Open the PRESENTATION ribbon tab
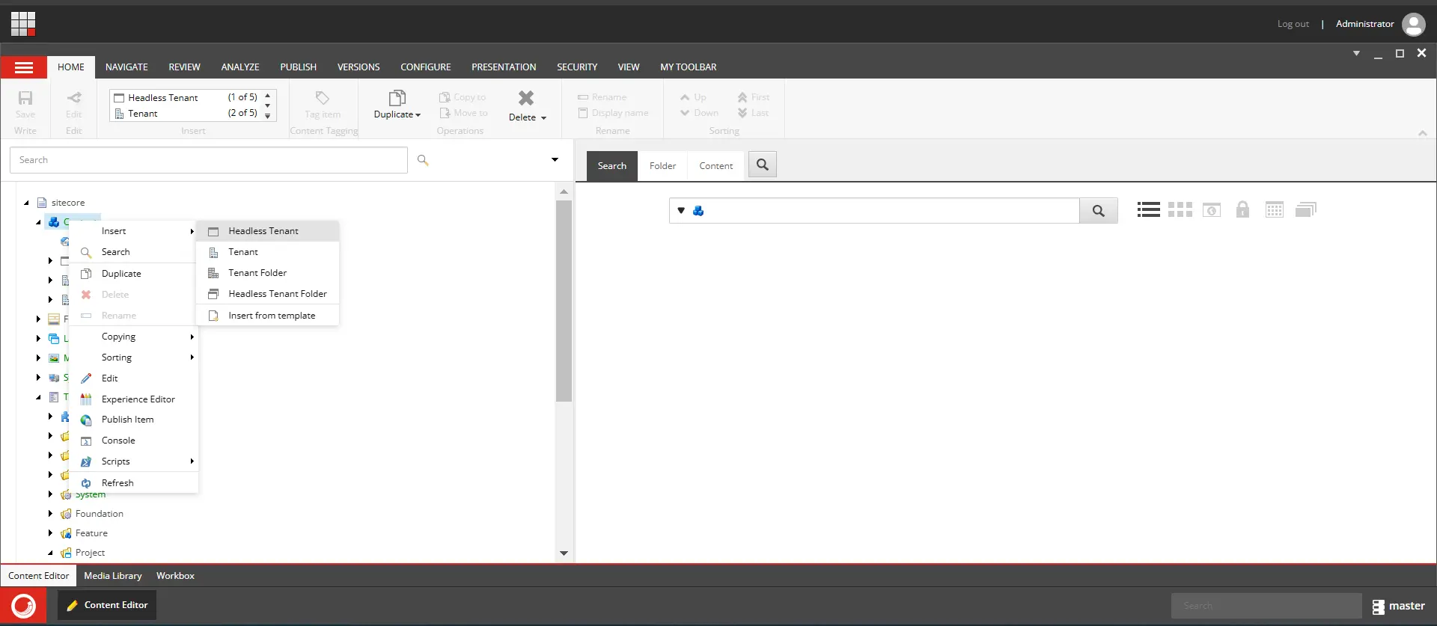 pos(504,67)
